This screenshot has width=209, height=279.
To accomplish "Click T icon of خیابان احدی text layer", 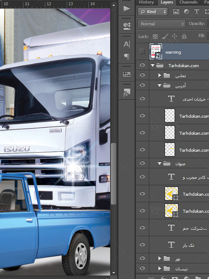I will 171,99.
